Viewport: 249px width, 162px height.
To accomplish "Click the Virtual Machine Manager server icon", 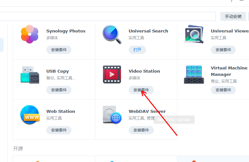I will coord(194,75).
